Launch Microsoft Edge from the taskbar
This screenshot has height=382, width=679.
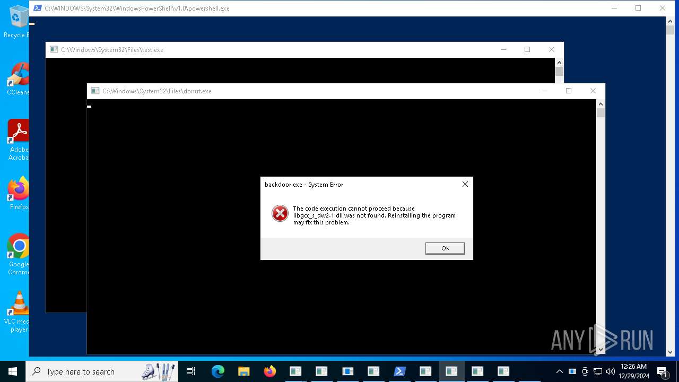pos(217,371)
